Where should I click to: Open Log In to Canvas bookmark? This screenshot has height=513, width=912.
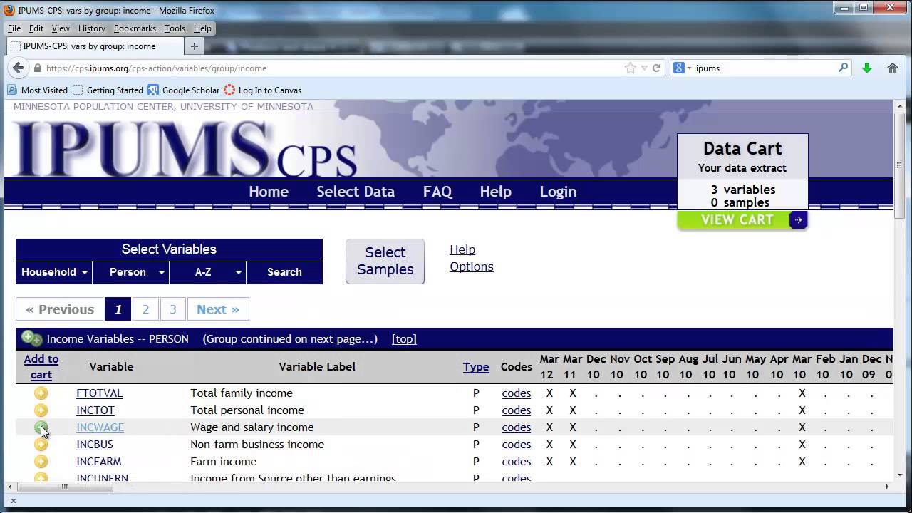(x=262, y=90)
